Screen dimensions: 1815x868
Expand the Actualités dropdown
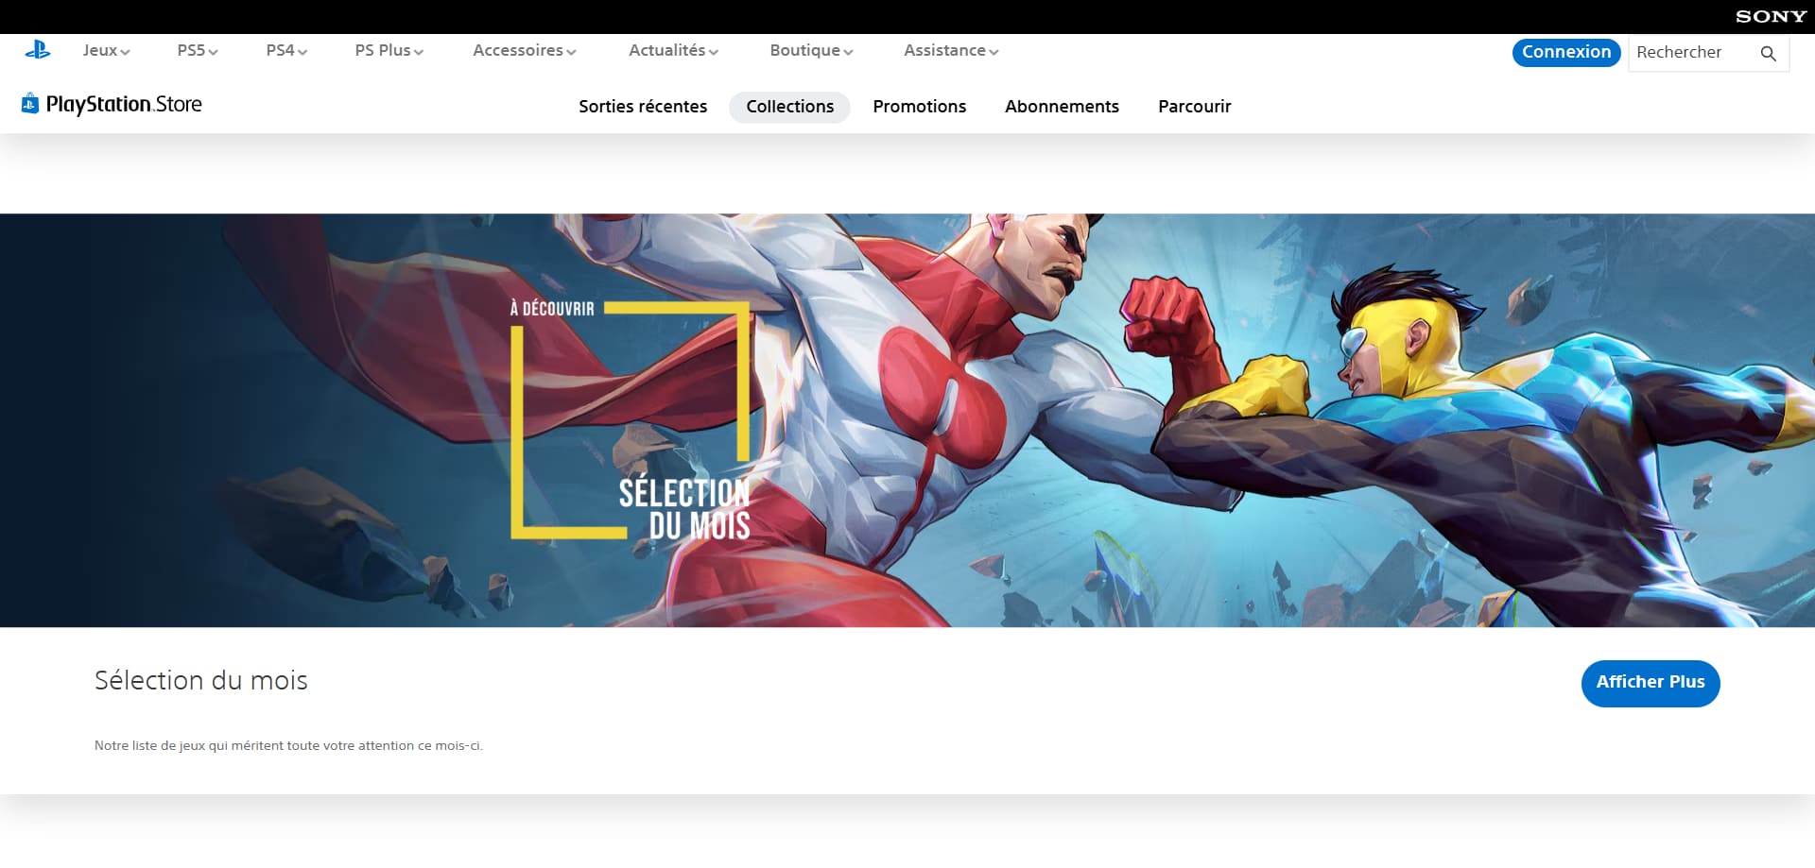pyautogui.click(x=674, y=51)
